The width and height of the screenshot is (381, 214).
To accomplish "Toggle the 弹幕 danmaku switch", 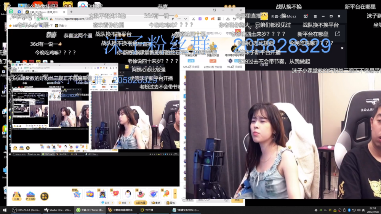I will pyautogui.click(x=189, y=200).
